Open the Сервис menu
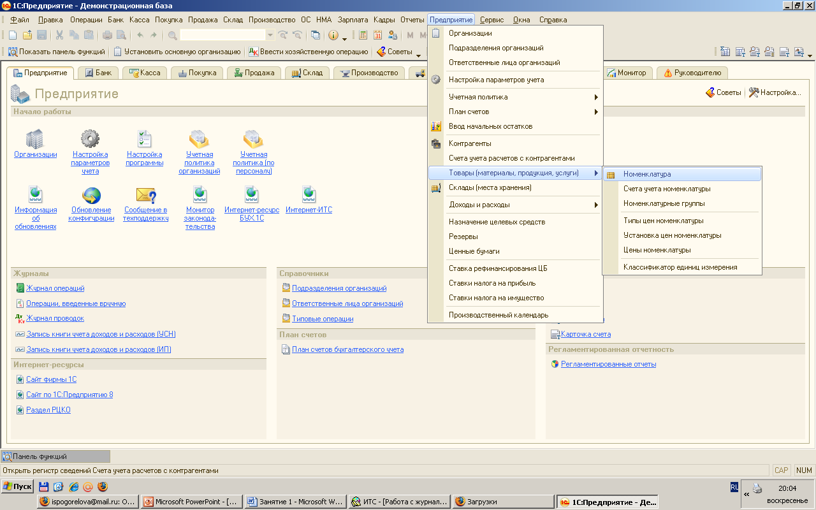816x510 pixels. coord(492,20)
